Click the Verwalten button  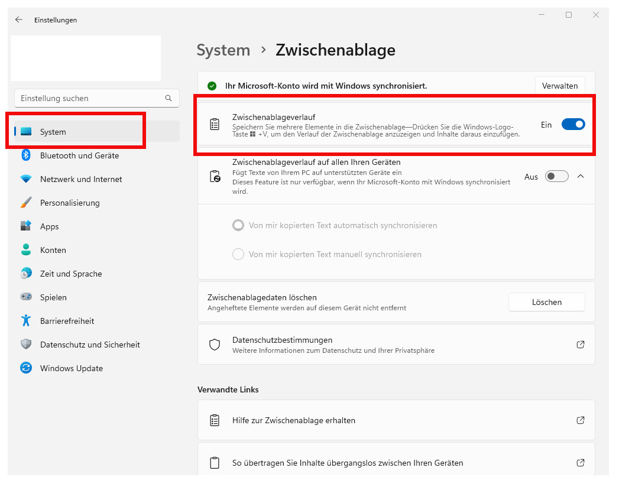[559, 85]
